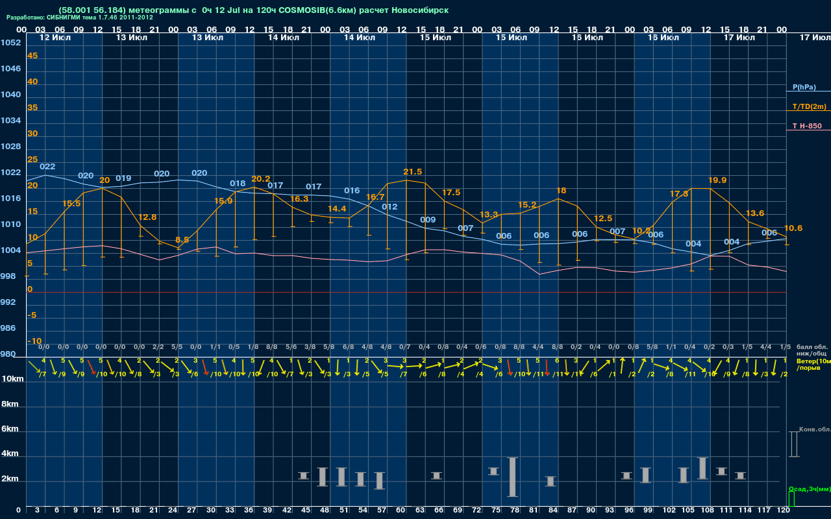Click the convective cloud legend symbol beside Конв.обл.
This screenshot has width=831, height=519.
point(794,444)
